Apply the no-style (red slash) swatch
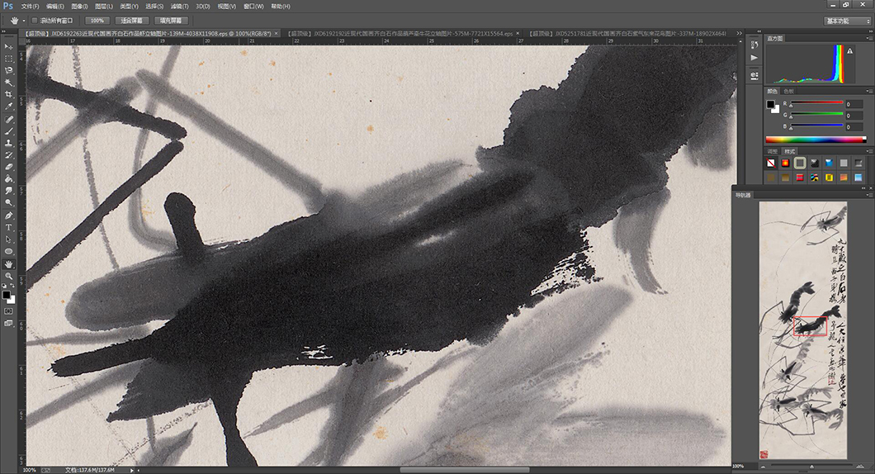Viewport: 875px width, 474px height. click(771, 163)
